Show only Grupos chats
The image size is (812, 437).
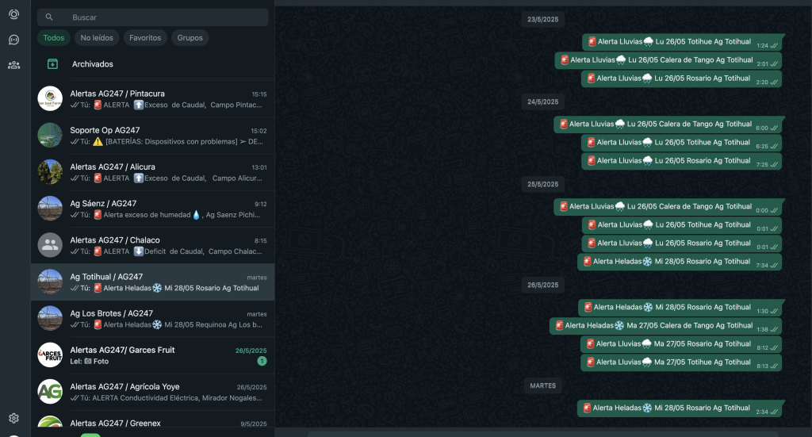[x=190, y=37]
